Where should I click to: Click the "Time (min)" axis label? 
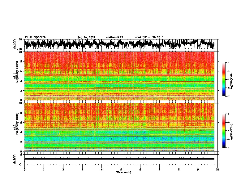coord(124,172)
